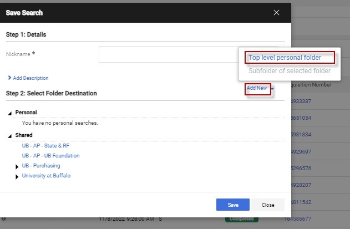Select Top level personal folder option
The width and height of the screenshot is (350, 229).
[x=285, y=57]
